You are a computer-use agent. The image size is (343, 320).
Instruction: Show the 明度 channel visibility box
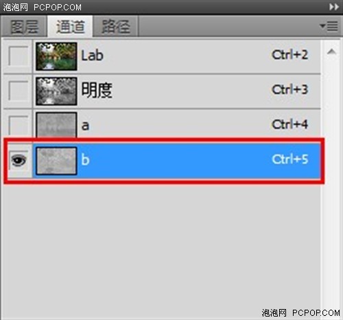pos(19,91)
